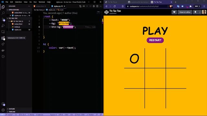
Task: Open the Explorer view in the activity bar
Action: pos(3,7)
